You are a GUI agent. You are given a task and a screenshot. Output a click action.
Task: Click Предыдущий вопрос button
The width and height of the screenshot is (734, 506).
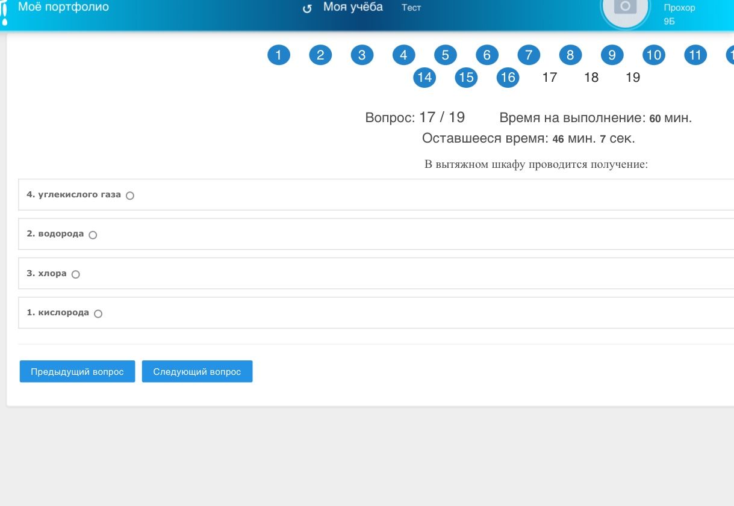point(77,372)
